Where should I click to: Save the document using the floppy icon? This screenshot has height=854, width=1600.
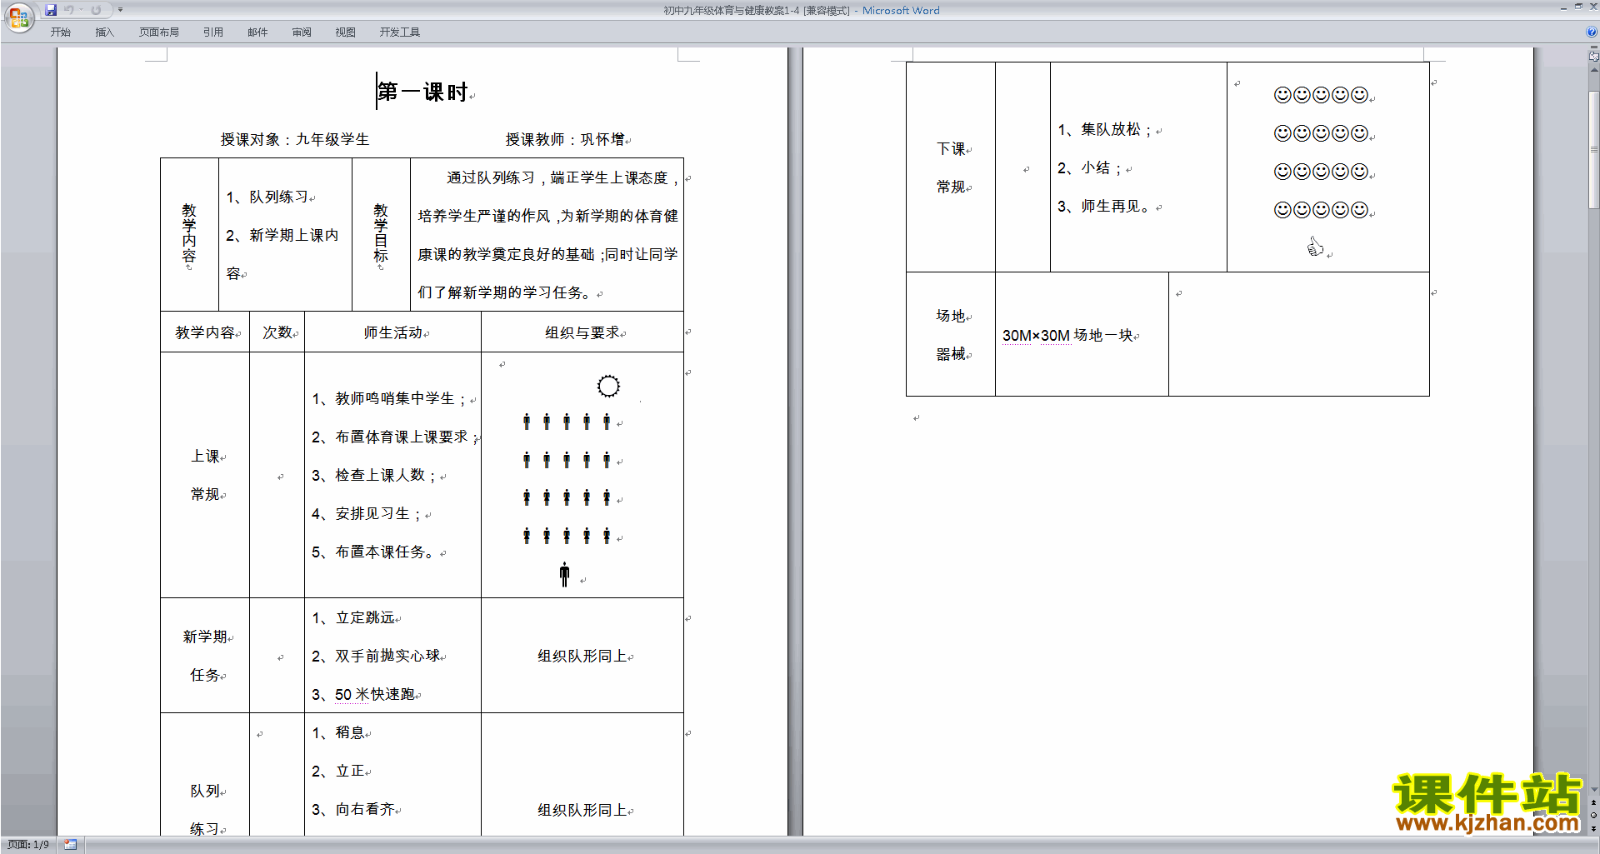point(51,10)
